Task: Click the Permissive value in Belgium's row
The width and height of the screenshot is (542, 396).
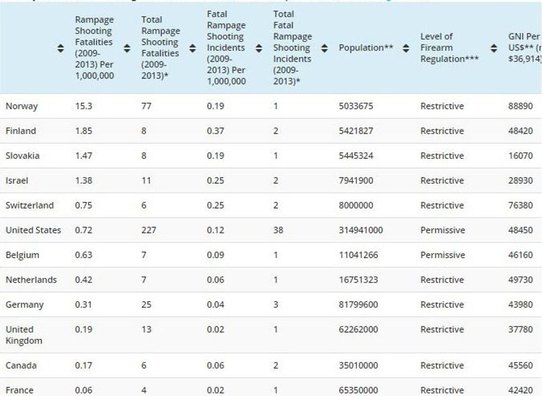Action: pyautogui.click(x=442, y=255)
